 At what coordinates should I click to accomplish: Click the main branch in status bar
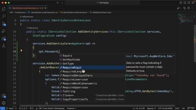[10, 108]
